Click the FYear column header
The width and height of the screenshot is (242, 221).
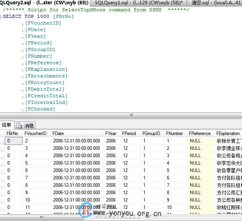[x=112, y=133]
